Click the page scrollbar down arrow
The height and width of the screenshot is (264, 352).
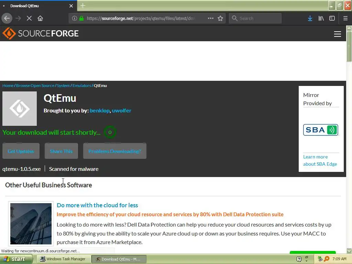tap(349, 251)
